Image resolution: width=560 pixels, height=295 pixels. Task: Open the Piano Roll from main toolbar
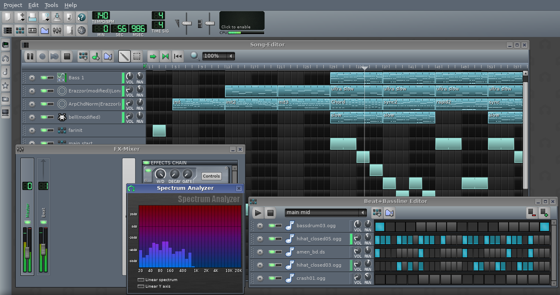pyautogui.click(x=32, y=30)
